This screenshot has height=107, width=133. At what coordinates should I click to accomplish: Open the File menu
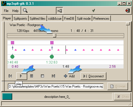coord(6,11)
